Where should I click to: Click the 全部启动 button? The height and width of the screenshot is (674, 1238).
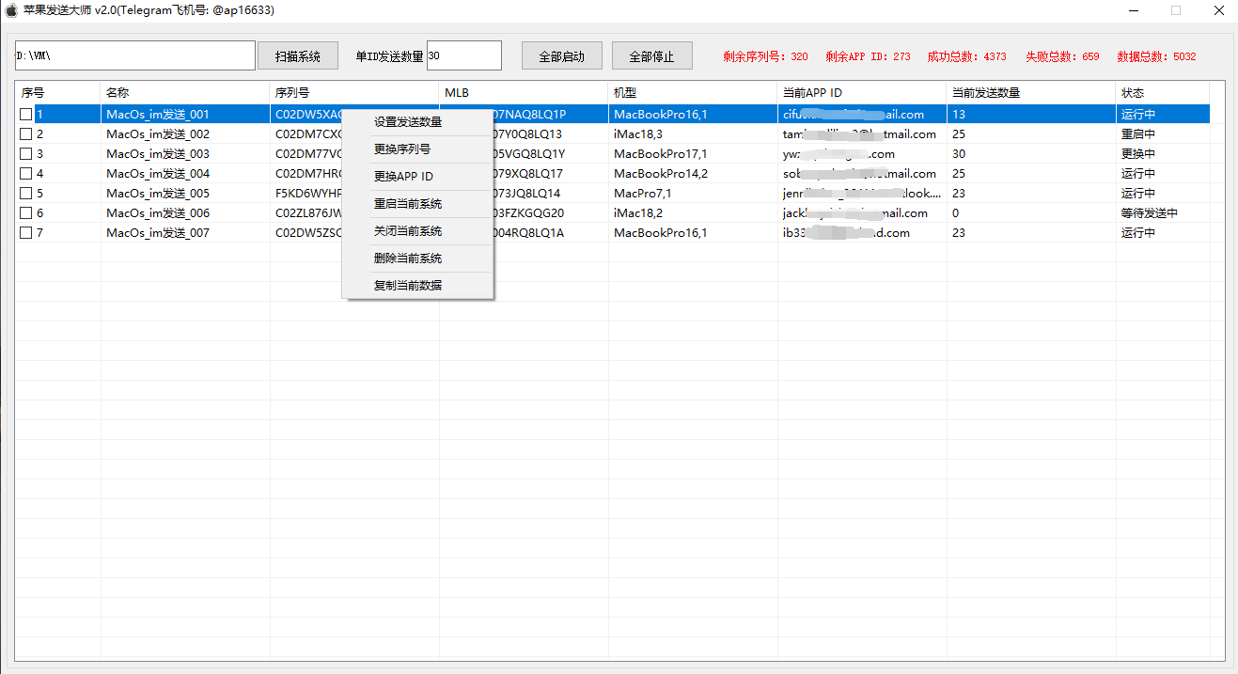(562, 56)
